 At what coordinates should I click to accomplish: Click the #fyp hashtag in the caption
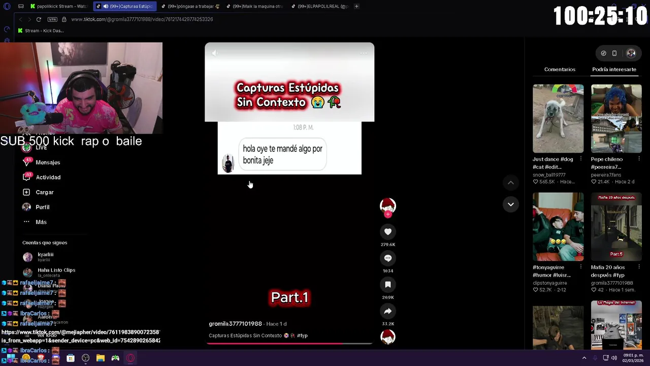[302, 335]
